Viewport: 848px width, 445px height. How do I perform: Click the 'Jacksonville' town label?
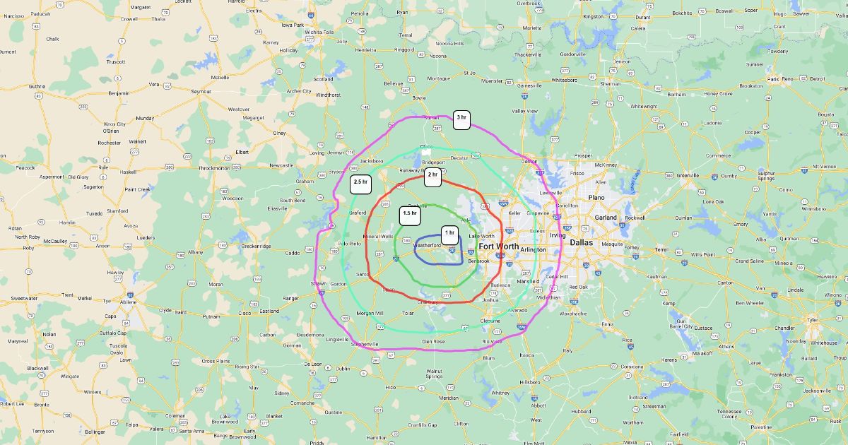tap(817, 390)
